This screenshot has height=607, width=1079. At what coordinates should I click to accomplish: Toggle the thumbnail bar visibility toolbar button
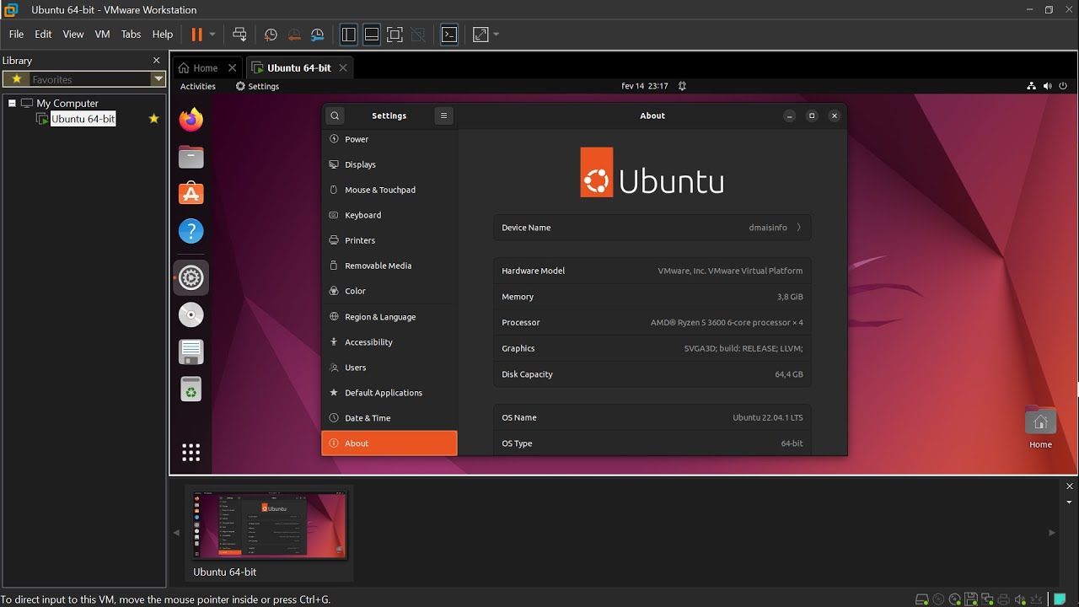point(371,35)
